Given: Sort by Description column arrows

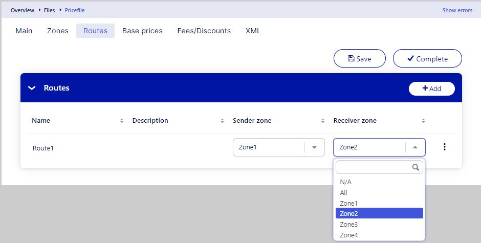Looking at the screenshot, I should point(222,121).
